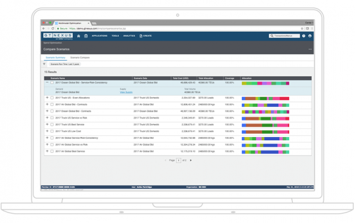
Task: Click the GT Nexus logo
Action: (58, 36)
